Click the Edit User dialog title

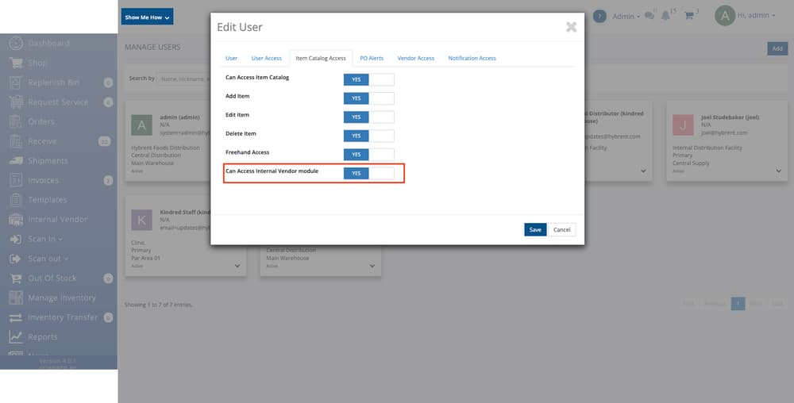240,27
